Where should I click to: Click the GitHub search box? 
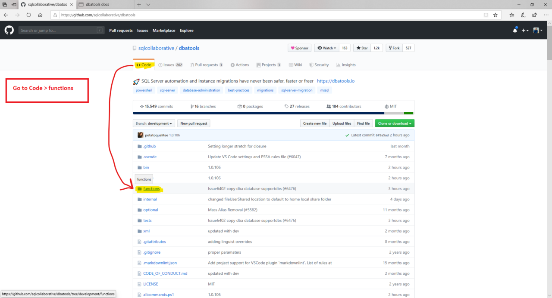point(62,31)
